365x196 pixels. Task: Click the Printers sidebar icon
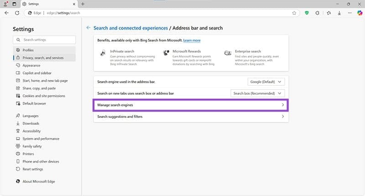[18, 154]
